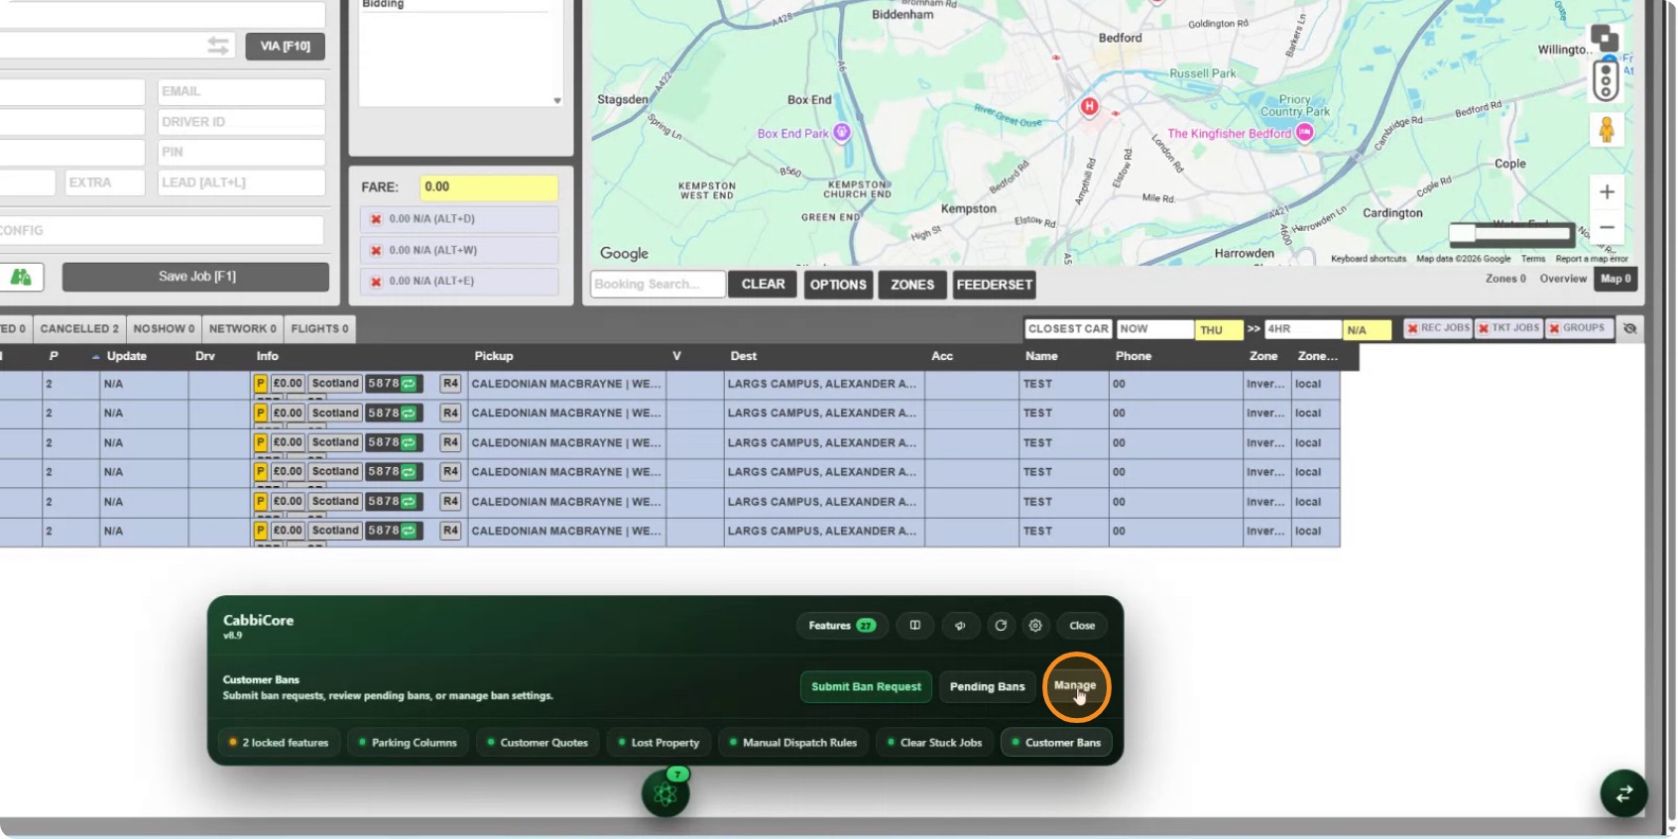
Task: Toggle the TKT JOBS filter
Action: 1508,328
